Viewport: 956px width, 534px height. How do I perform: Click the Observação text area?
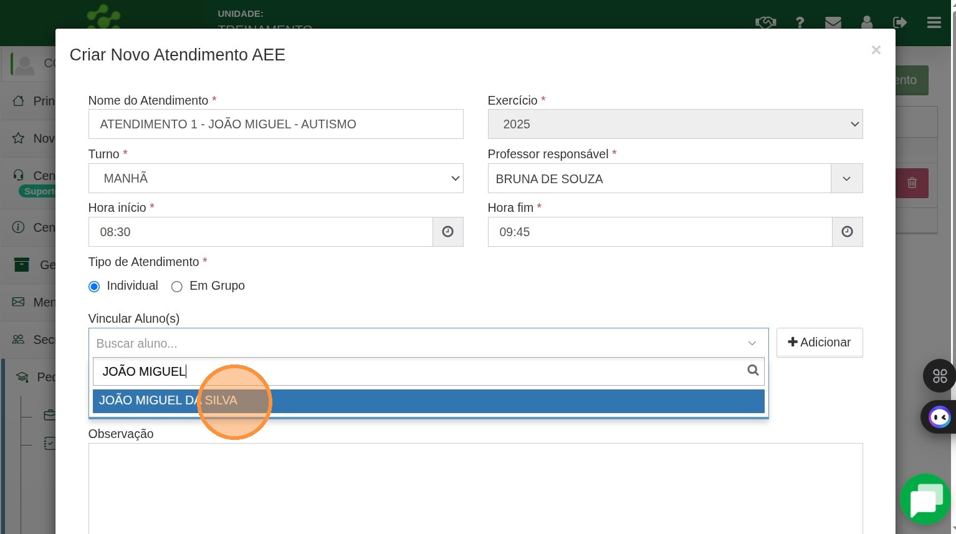click(476, 489)
